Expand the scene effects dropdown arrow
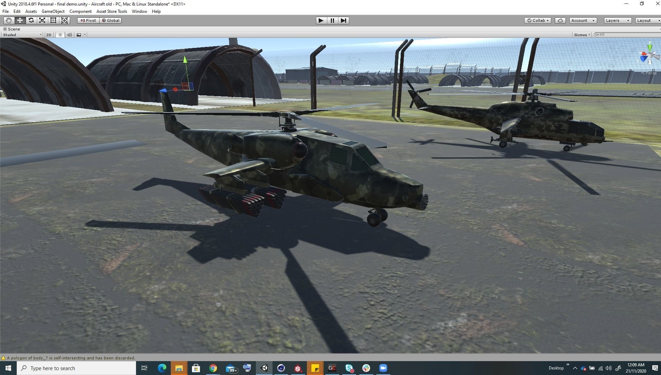 pyautogui.click(x=85, y=35)
